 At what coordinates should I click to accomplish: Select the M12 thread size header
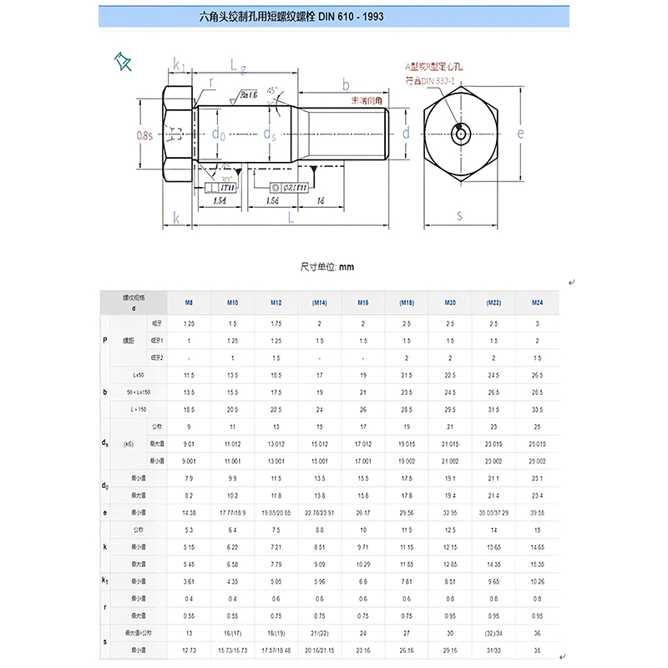(x=276, y=302)
